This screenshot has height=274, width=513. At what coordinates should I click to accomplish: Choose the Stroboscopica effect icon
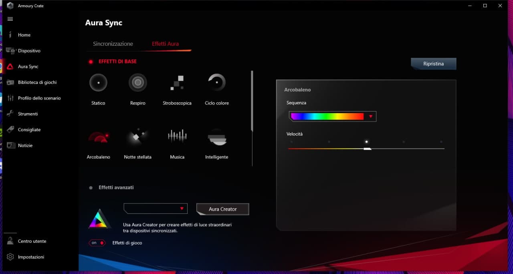tap(177, 83)
